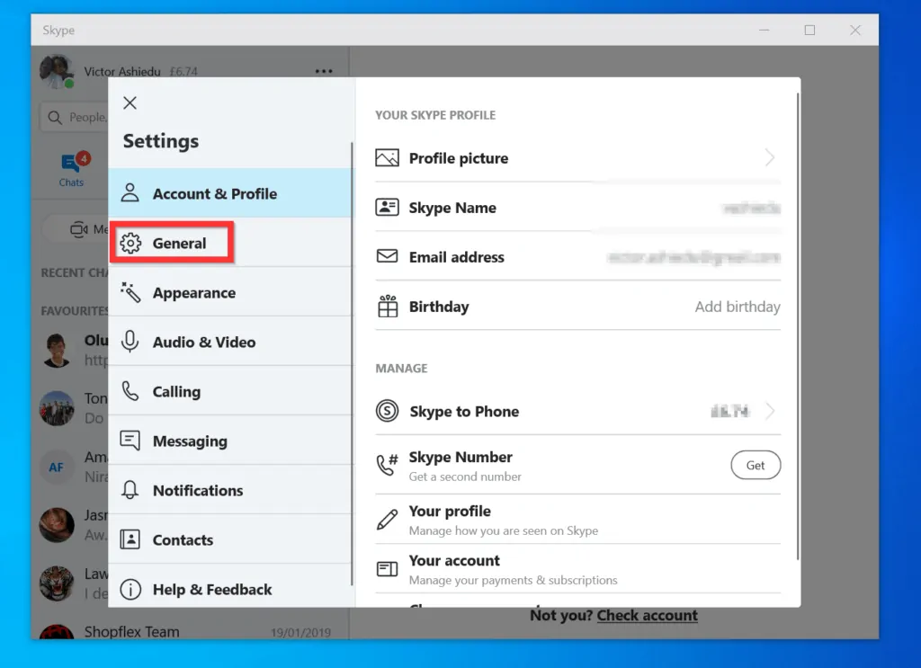Click the Appearance pencil icon
The width and height of the screenshot is (921, 668).
(x=129, y=292)
